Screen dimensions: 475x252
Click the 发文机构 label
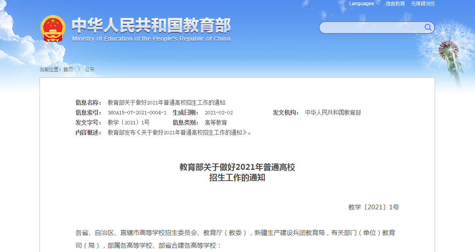[x=286, y=112]
